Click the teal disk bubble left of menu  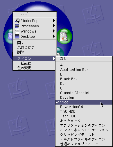9,36
